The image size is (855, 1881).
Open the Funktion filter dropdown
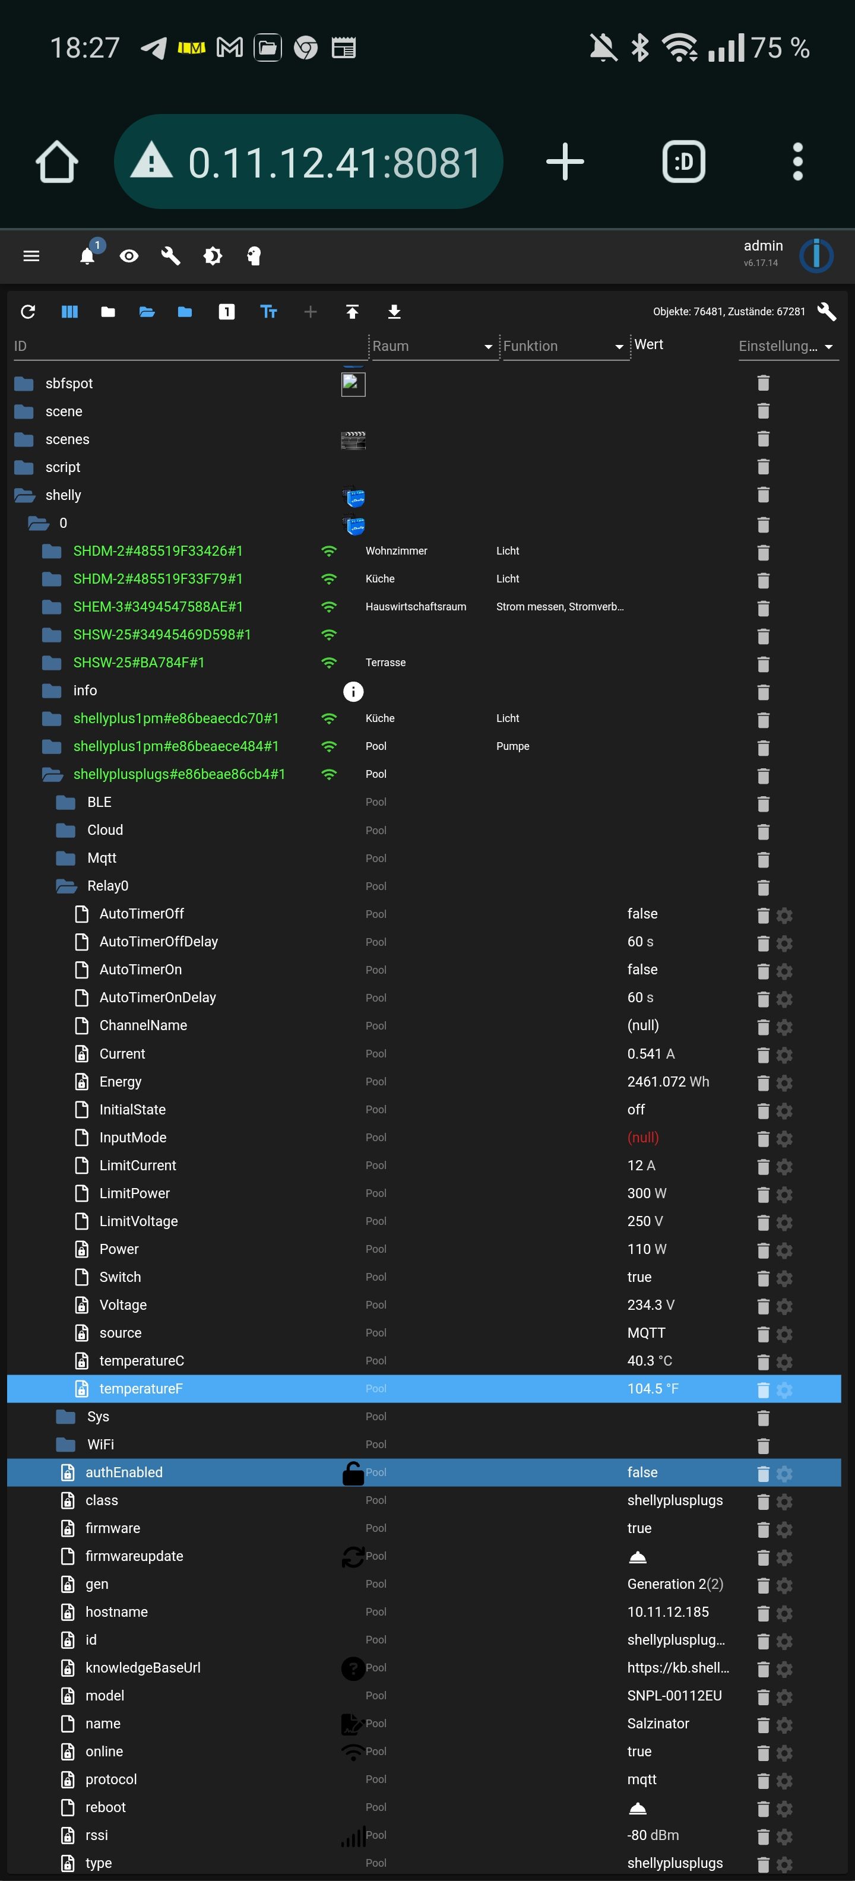click(565, 346)
